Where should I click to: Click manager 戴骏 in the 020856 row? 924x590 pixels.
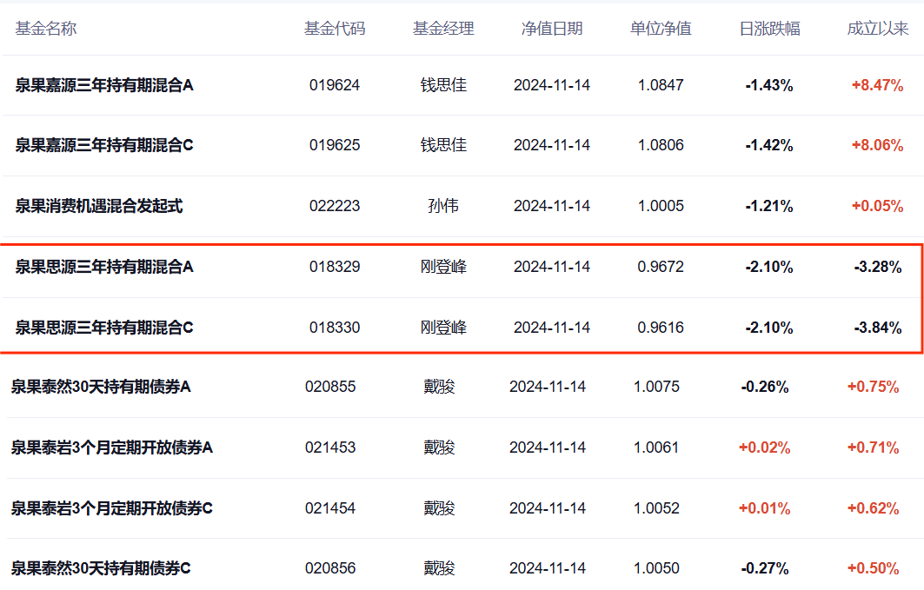click(439, 568)
